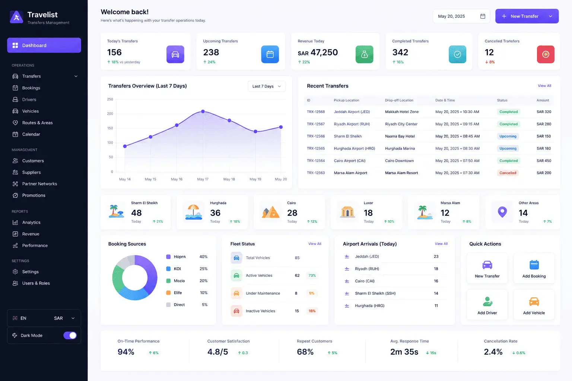The image size is (572, 381).
Task: Toggle the Dark Mode switch
Action: point(70,335)
